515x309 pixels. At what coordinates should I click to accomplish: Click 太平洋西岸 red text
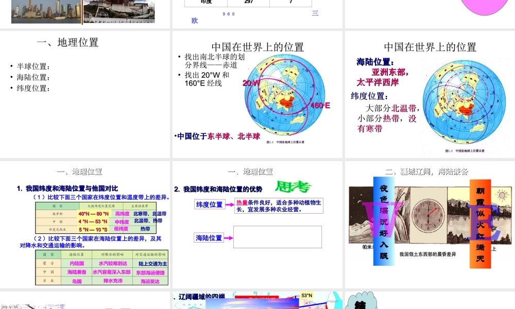[377, 82]
